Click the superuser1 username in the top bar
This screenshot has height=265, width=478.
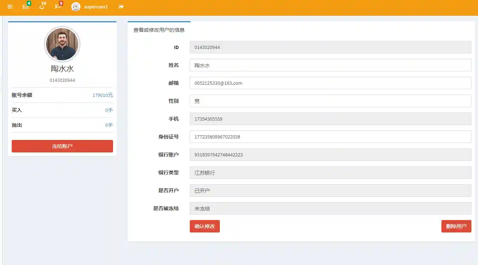[x=96, y=7]
